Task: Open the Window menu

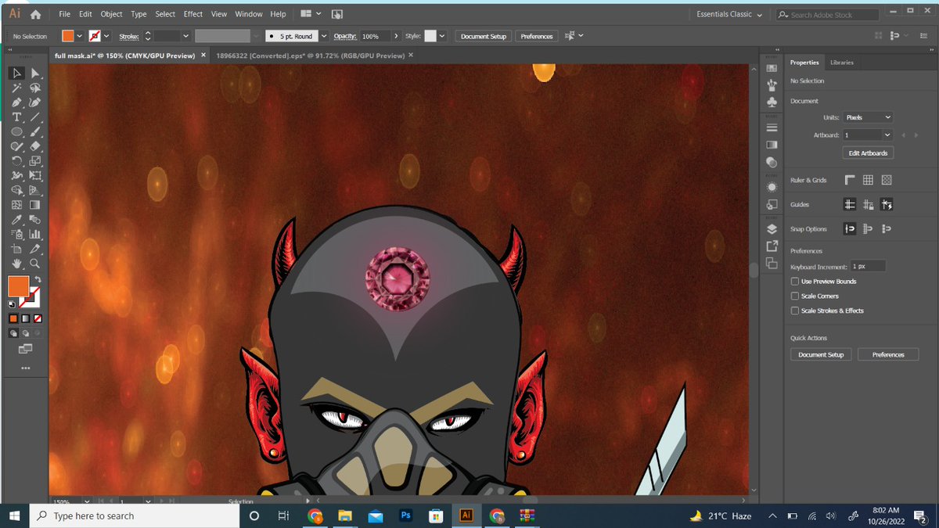Action: click(249, 14)
